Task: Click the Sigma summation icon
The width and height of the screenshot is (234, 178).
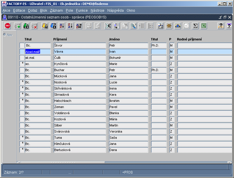Action: (x=195, y=26)
